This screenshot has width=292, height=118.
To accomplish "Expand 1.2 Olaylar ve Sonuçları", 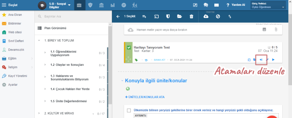I will [x=45, y=65].
